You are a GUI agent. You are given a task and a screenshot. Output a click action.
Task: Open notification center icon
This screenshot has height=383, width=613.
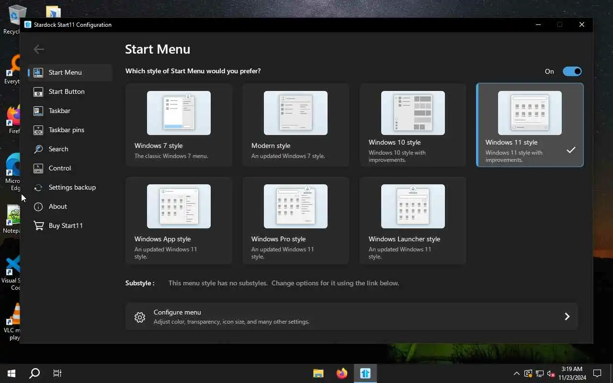click(597, 373)
